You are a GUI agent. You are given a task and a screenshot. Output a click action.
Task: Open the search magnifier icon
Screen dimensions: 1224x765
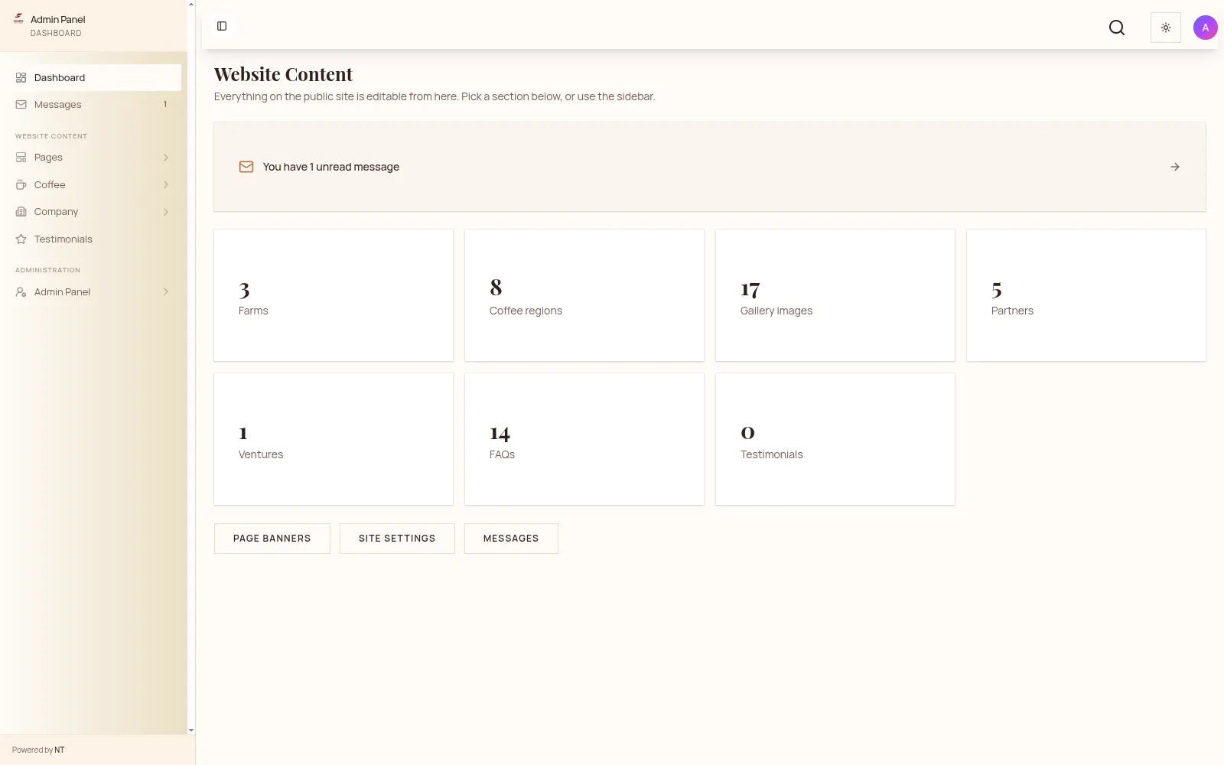coord(1117,28)
